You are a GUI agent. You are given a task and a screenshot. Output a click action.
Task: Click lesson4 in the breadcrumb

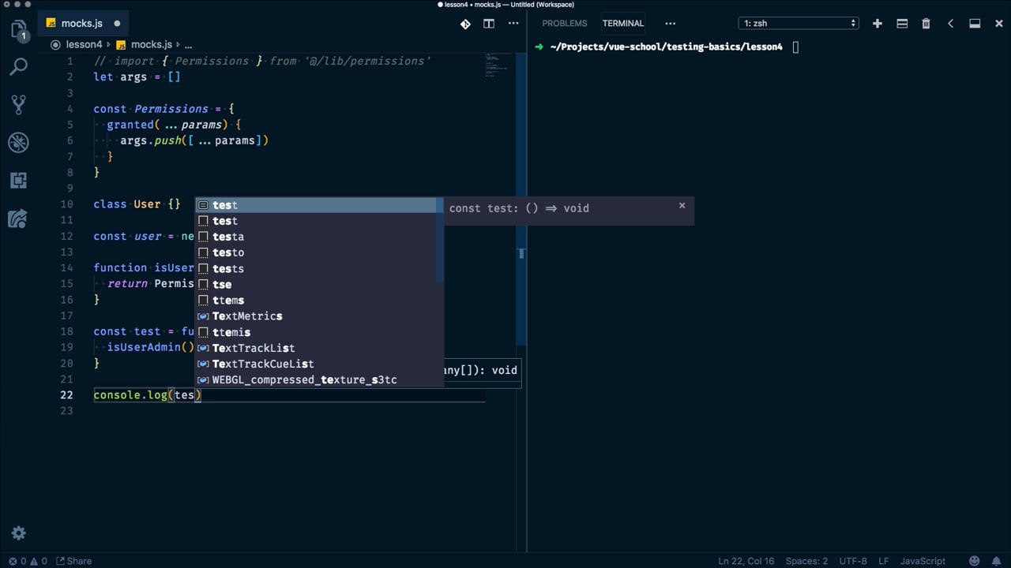84,45
